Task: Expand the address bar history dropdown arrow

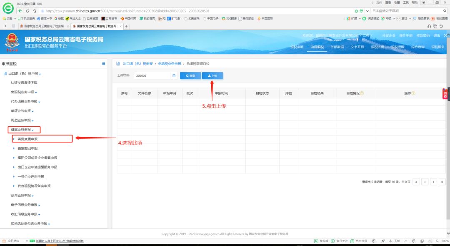Action: click(367, 11)
